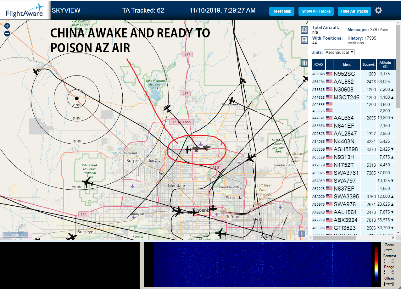This screenshot has width=401, height=289.
Task: Open the map info 'i' button
Action: point(302,234)
